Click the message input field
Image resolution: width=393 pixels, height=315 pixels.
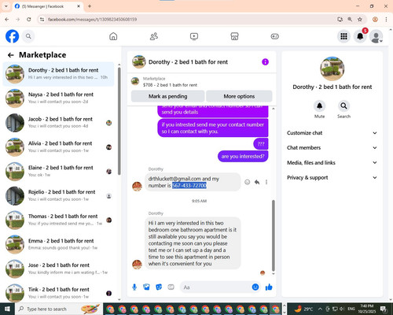point(216,287)
